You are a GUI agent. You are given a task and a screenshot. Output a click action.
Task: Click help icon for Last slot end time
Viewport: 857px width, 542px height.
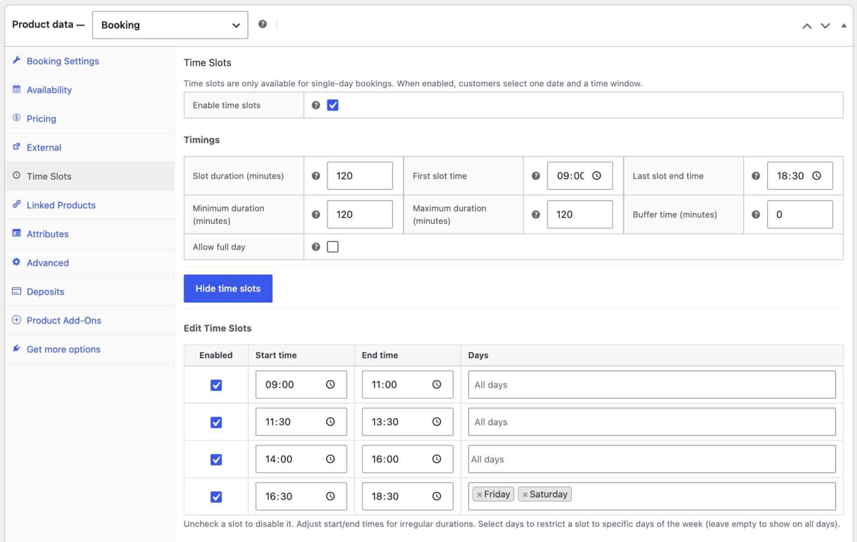(x=756, y=176)
